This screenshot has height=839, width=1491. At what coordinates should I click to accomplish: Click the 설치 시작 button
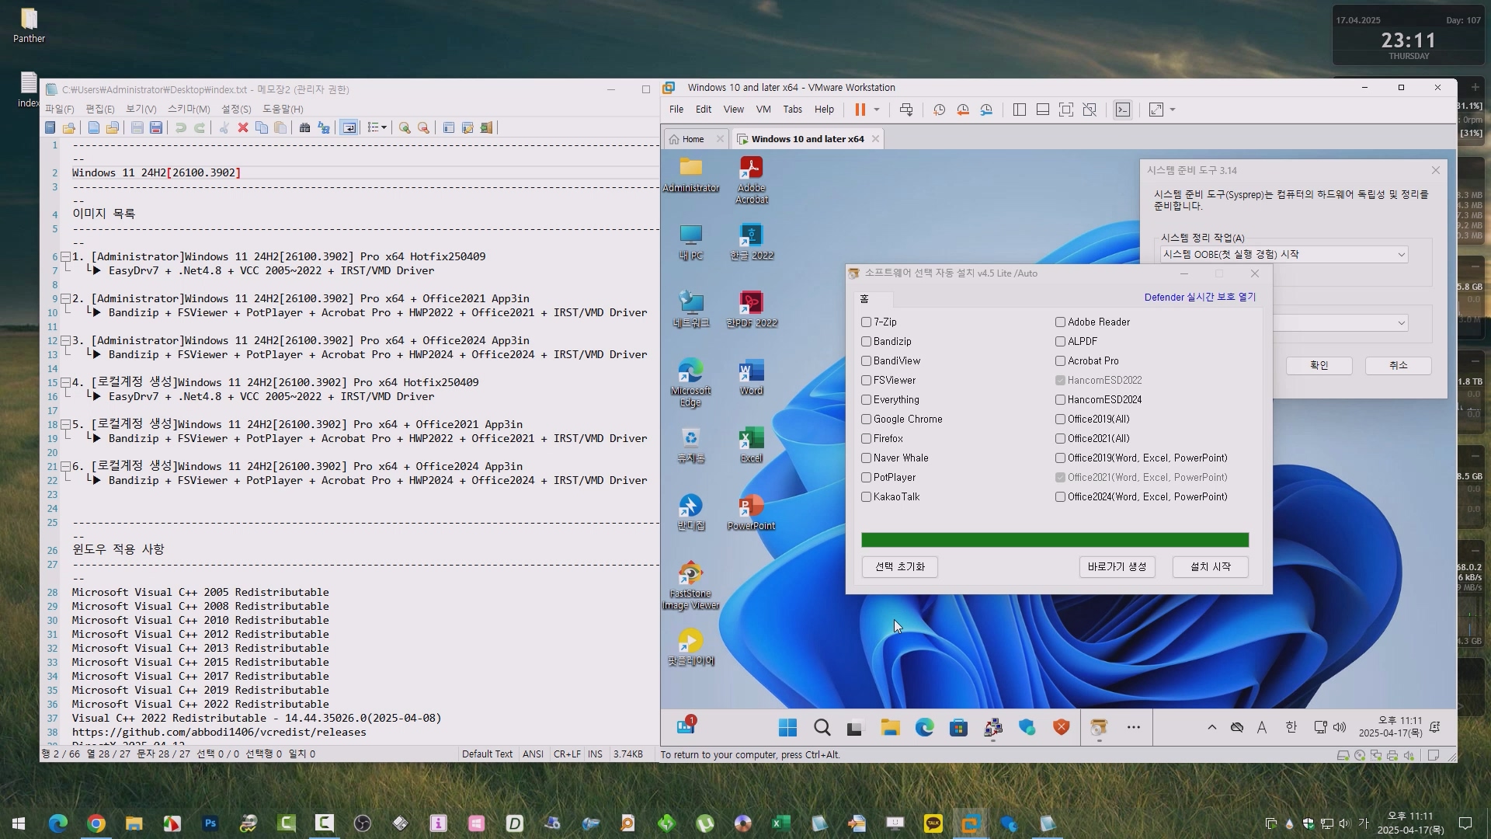coord(1210,566)
